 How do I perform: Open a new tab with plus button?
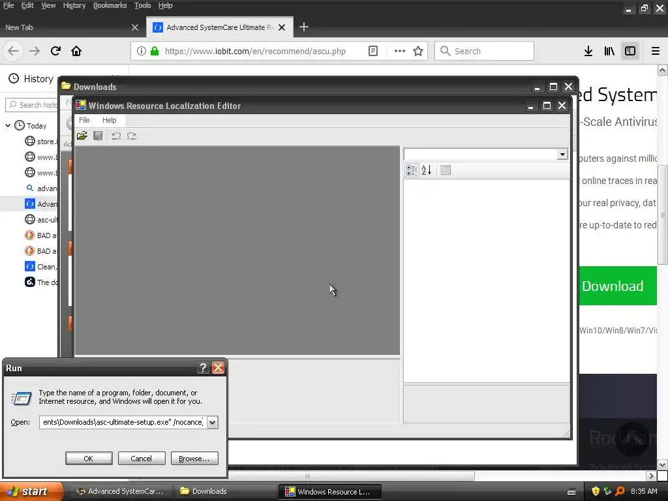pos(304,27)
